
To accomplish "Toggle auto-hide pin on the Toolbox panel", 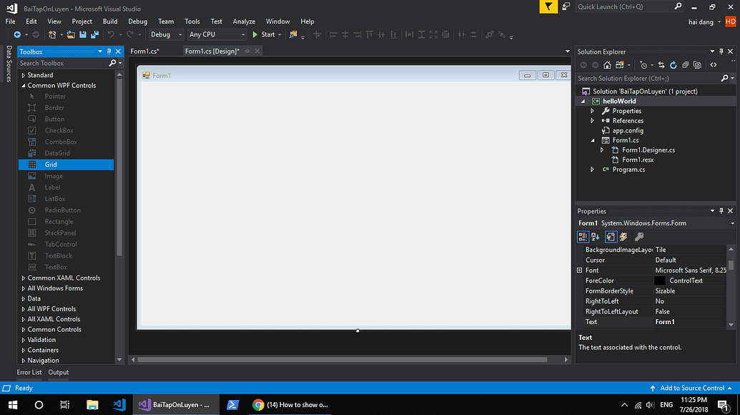I will (109, 51).
